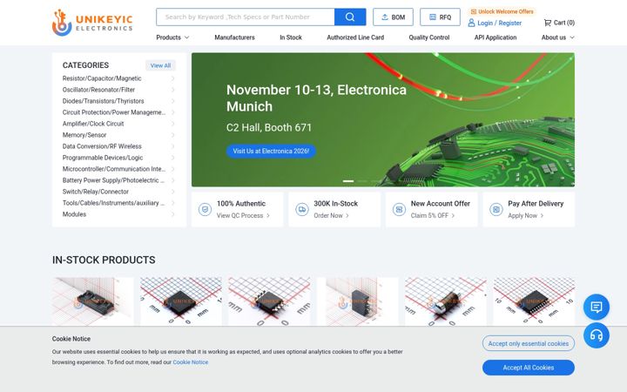Click Claim 5% OFF link
Image resolution: width=627 pixels, height=392 pixels.
[433, 216]
